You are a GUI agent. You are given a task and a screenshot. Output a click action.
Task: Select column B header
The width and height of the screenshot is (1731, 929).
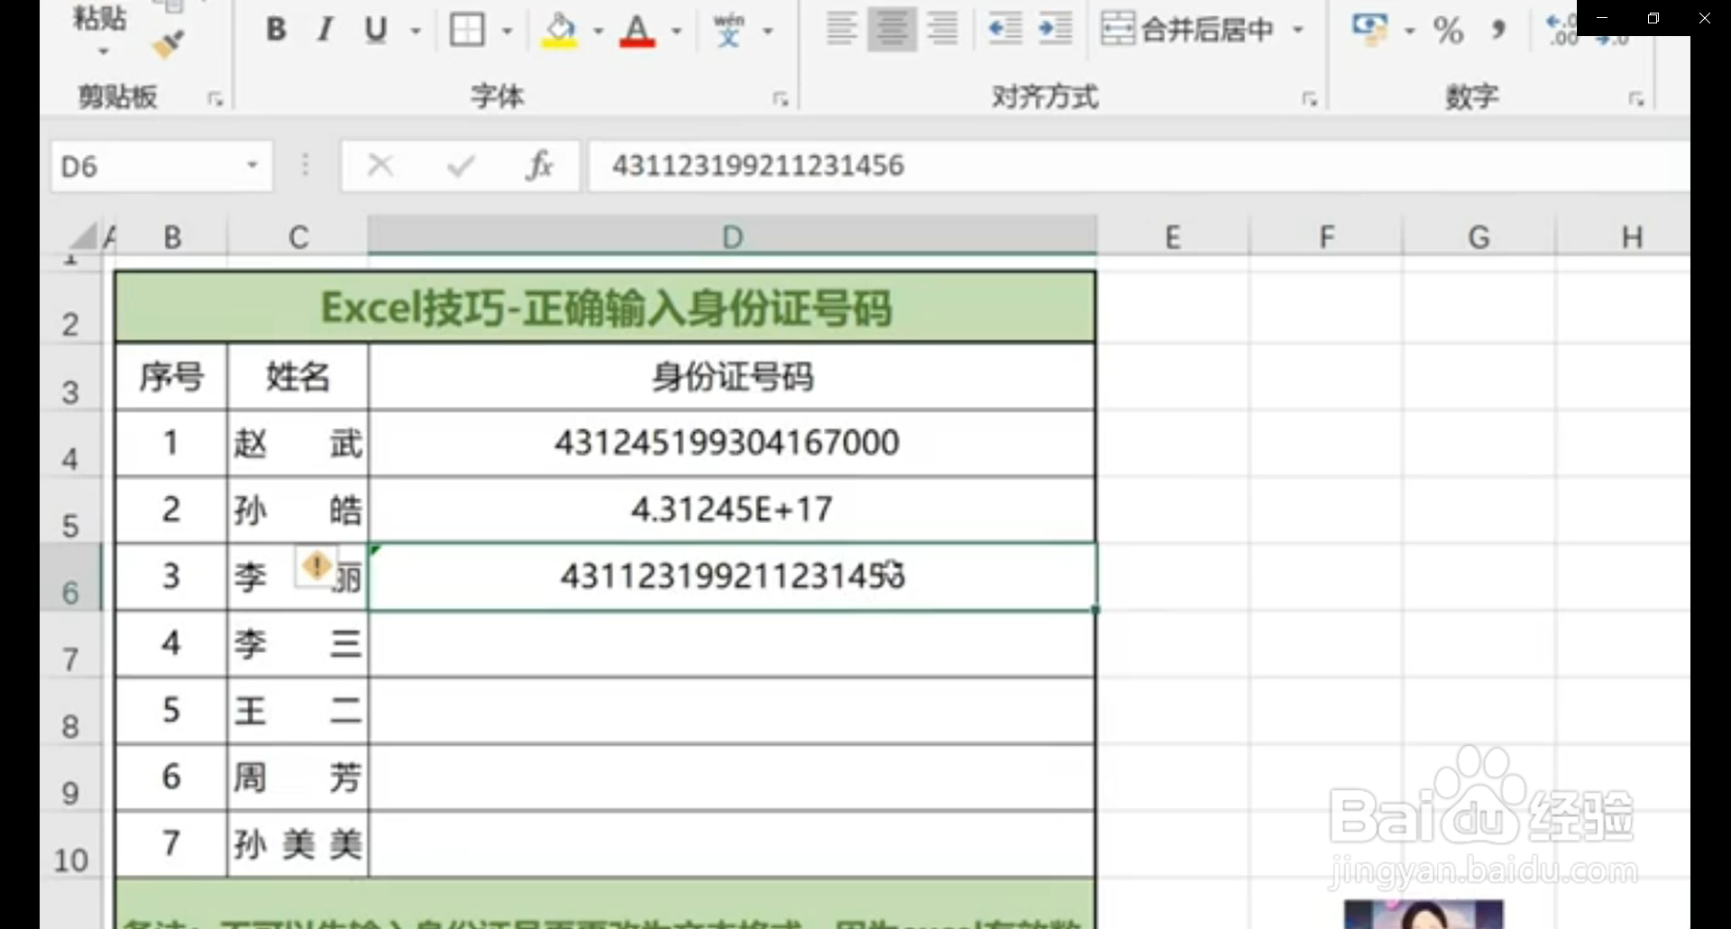pos(172,237)
